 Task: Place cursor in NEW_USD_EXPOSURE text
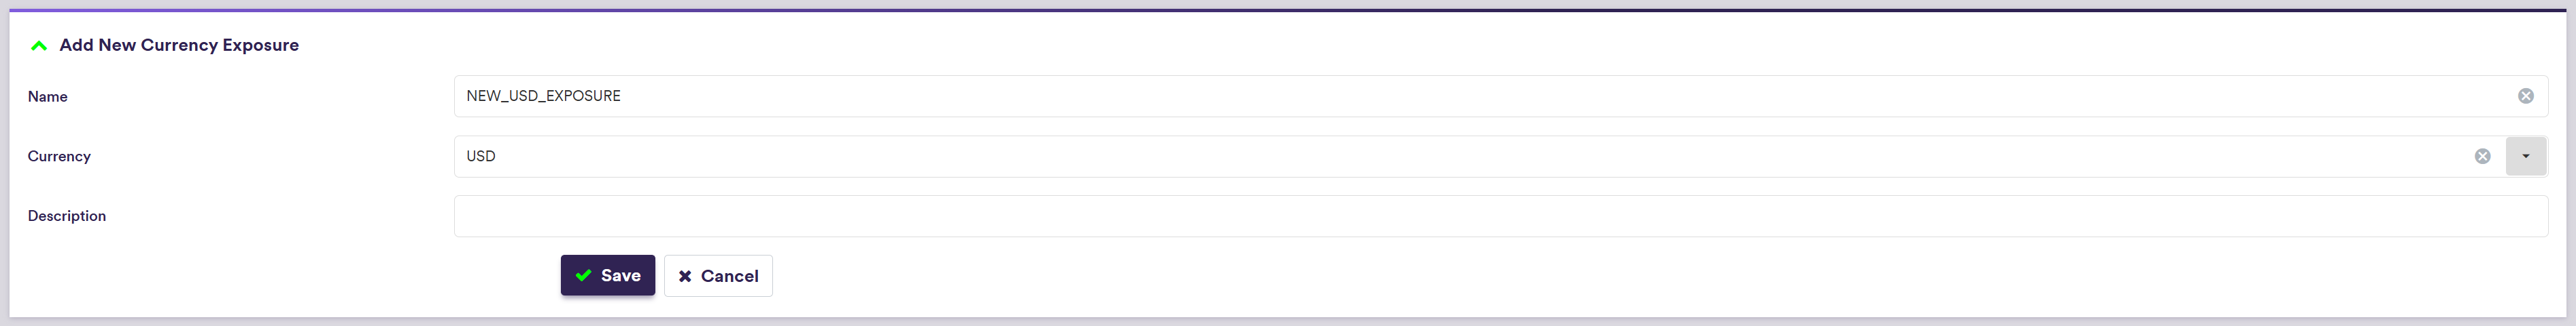point(543,96)
